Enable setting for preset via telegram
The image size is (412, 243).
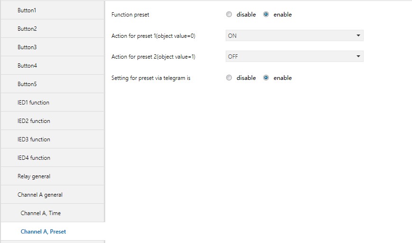(x=266, y=78)
